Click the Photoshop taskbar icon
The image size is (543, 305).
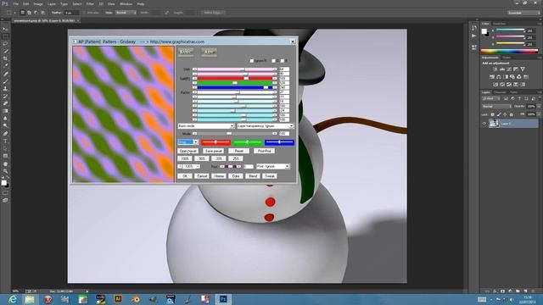click(x=223, y=299)
